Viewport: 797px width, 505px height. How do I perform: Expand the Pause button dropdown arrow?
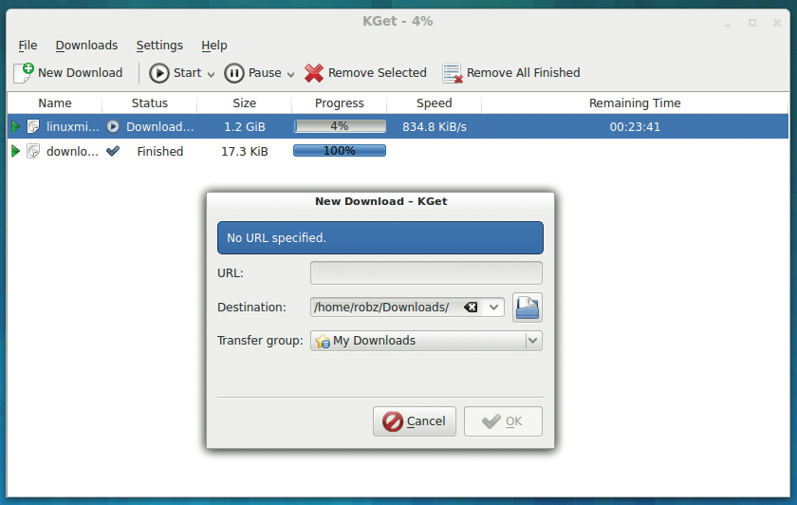point(290,74)
